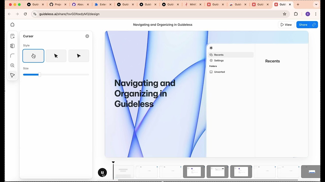Click the Recents heading in the preview
The height and width of the screenshot is (182, 325).
(x=272, y=61)
